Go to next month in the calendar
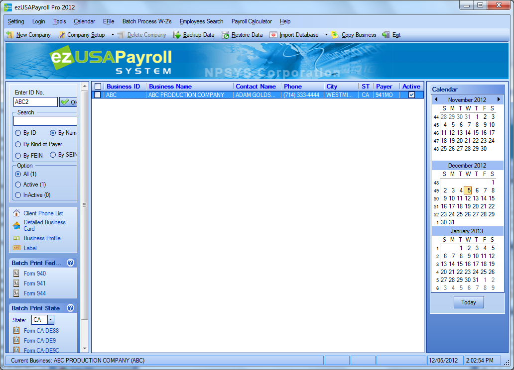The height and width of the screenshot is (370, 514). 499,99
